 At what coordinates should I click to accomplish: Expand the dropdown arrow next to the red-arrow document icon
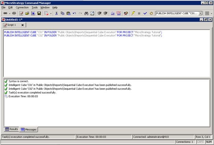(x=51, y=13)
